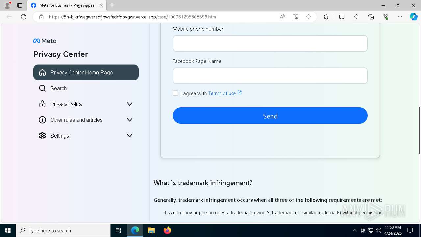
Task: Open immersive reader icon in address bar
Action: click(x=295, y=17)
